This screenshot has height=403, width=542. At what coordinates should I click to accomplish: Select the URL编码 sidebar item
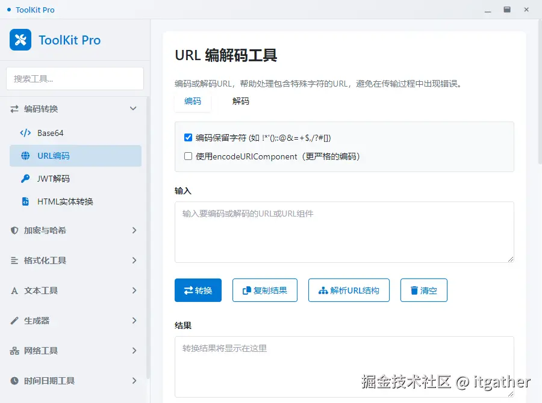[75, 156]
